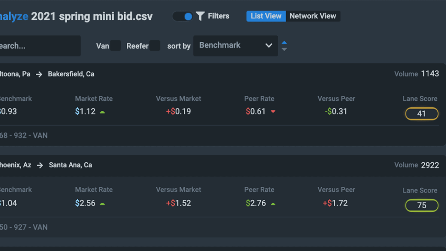The image size is (446, 251).
Task: Open the Benchmark sort by dropdown
Action: pos(235,46)
